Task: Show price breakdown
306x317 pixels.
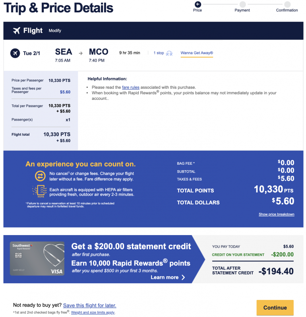Action: [276, 214]
